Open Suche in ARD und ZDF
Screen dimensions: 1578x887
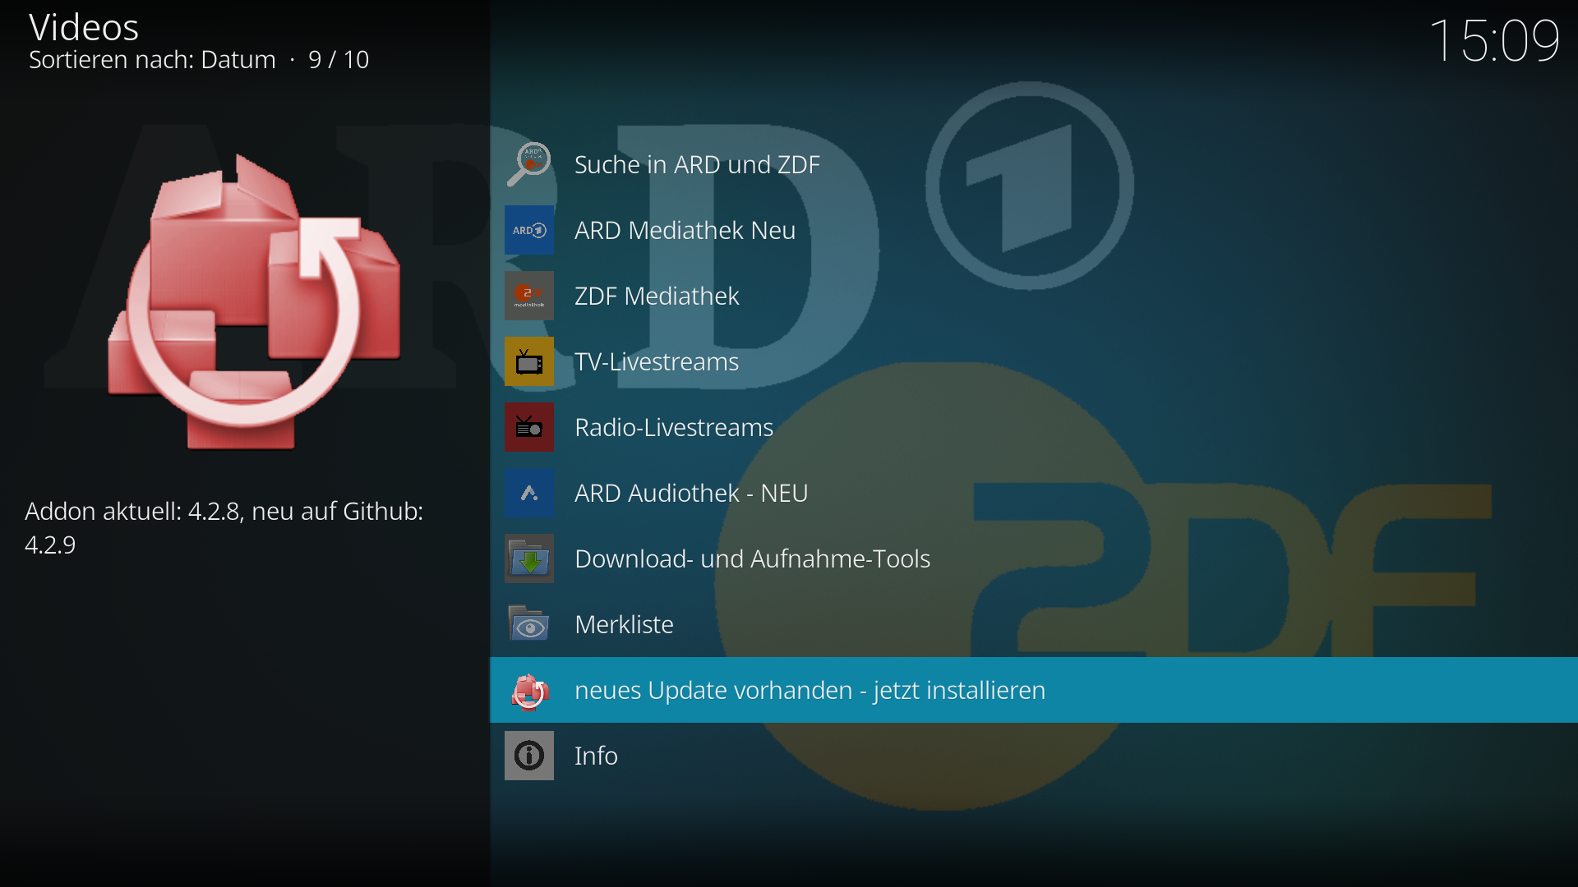click(1034, 164)
